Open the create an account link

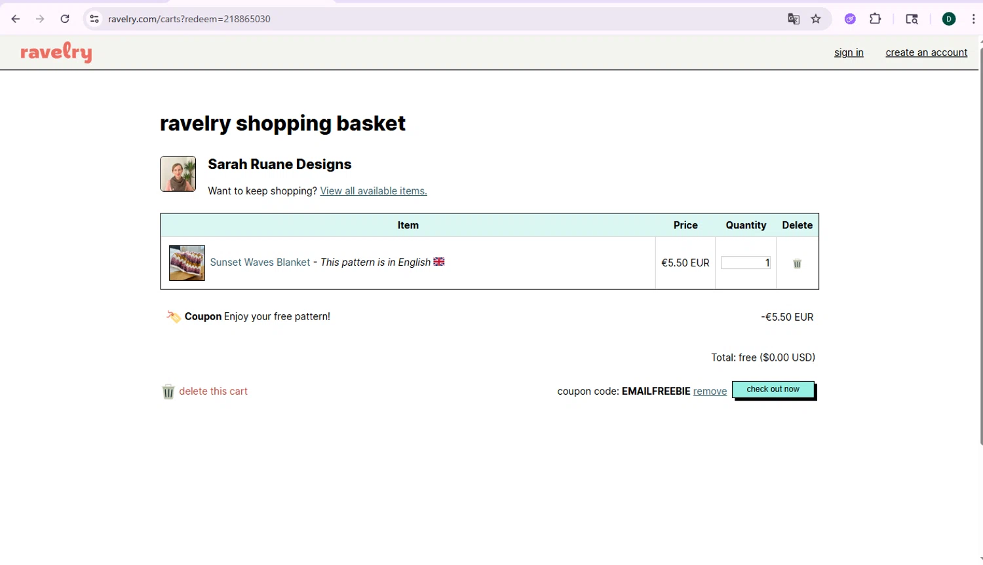click(x=926, y=52)
